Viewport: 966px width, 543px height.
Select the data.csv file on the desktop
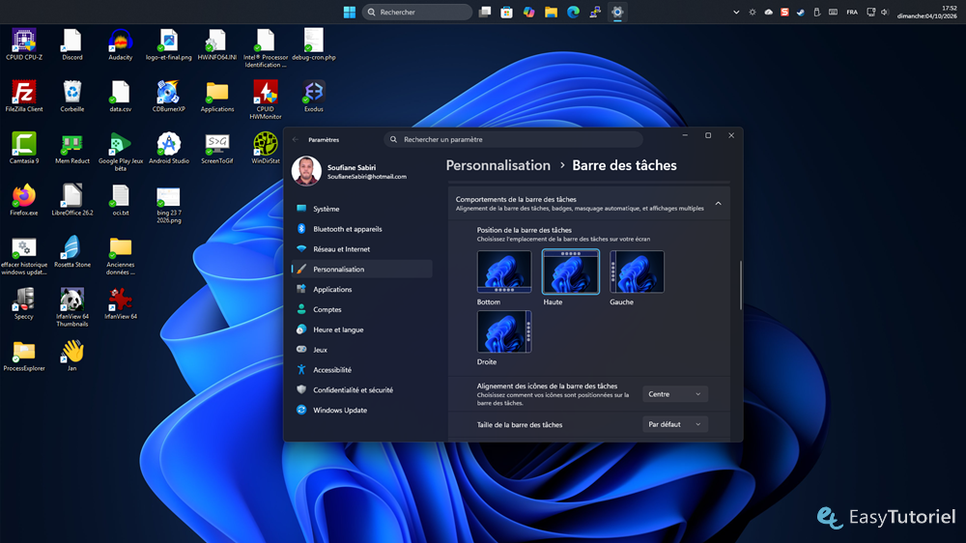pyautogui.click(x=120, y=97)
